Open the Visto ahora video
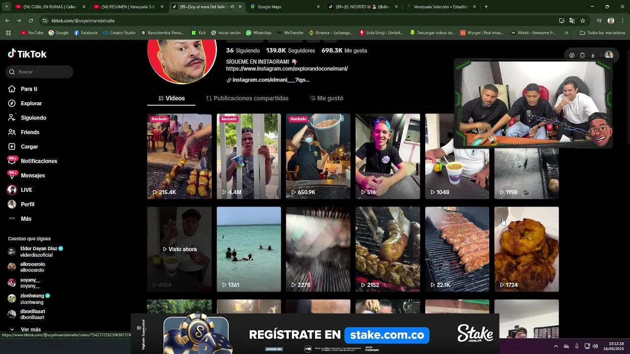630x354 pixels. pos(179,249)
